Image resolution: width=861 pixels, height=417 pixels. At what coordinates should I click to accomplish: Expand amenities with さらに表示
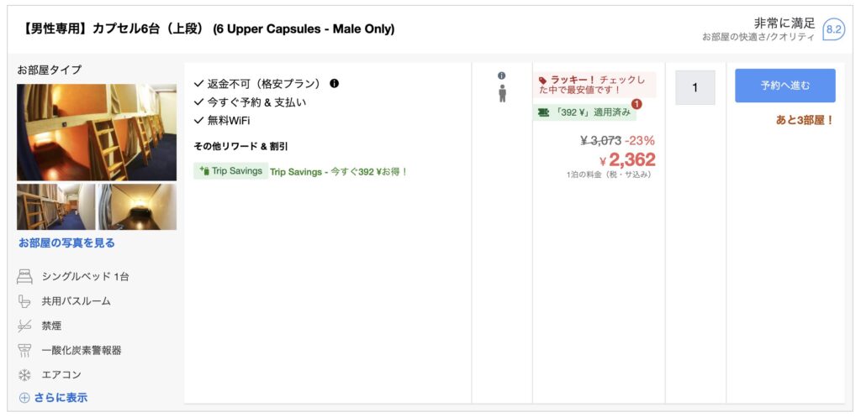point(53,398)
